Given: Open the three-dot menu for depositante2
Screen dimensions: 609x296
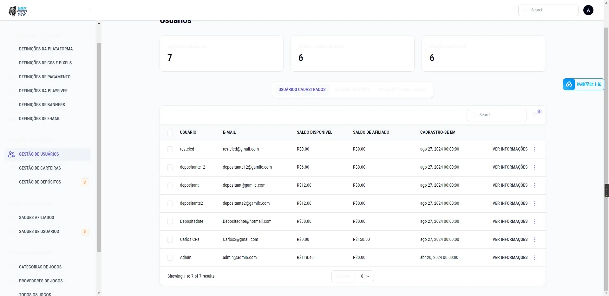Looking at the screenshot, I should tap(535, 203).
